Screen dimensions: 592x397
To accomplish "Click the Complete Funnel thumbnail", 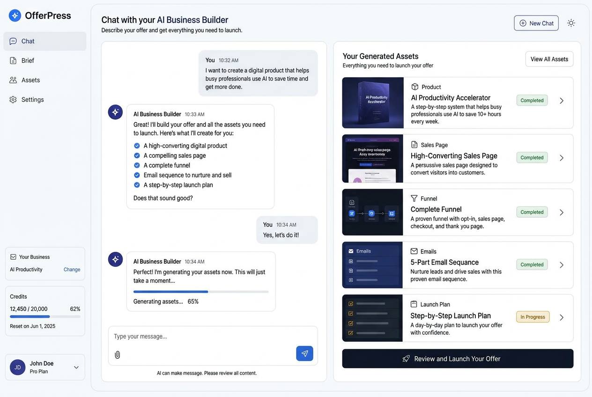I will click(373, 212).
